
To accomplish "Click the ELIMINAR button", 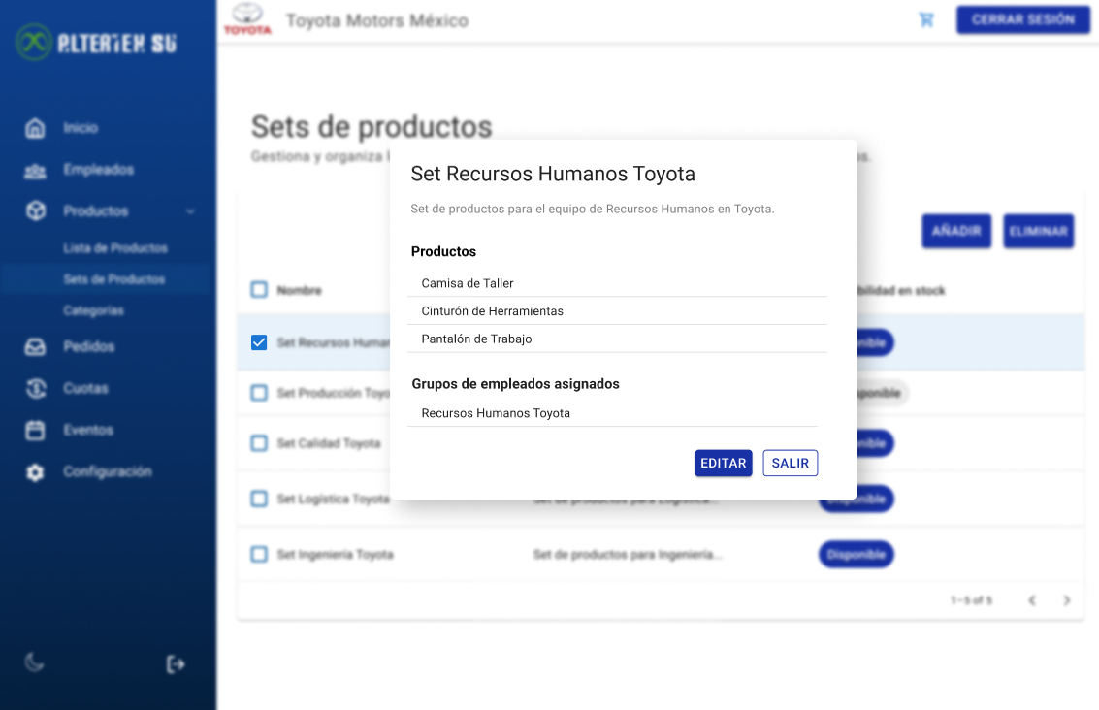I will [x=1038, y=231].
